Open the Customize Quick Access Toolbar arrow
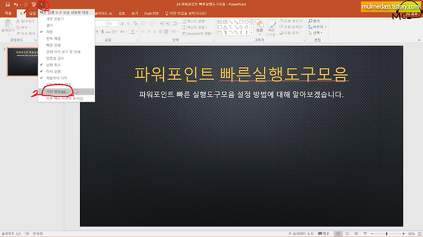Image resolution: width=423 pixels, height=237 pixels. tap(41, 5)
